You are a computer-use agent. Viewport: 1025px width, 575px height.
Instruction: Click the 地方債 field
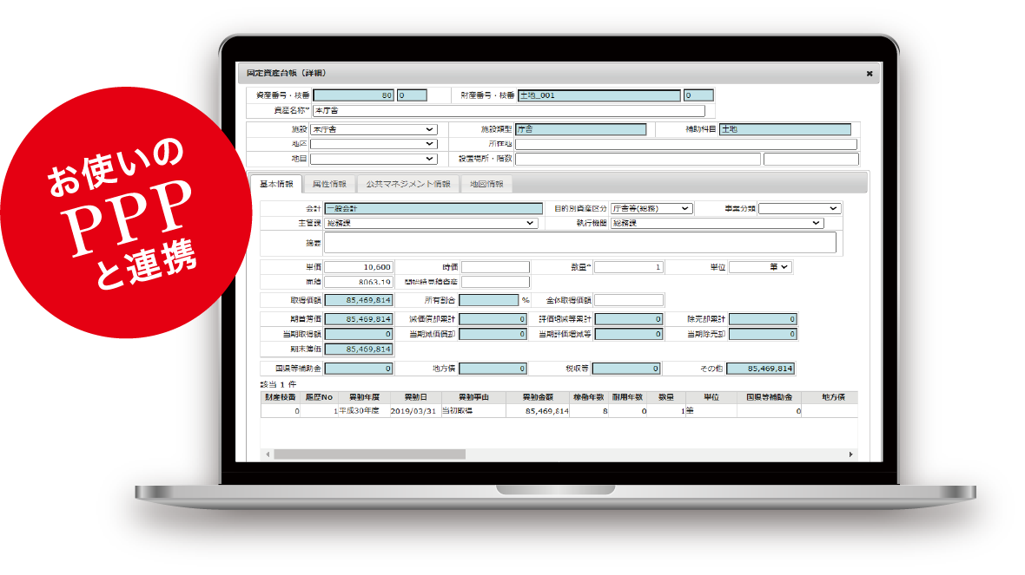click(x=493, y=369)
